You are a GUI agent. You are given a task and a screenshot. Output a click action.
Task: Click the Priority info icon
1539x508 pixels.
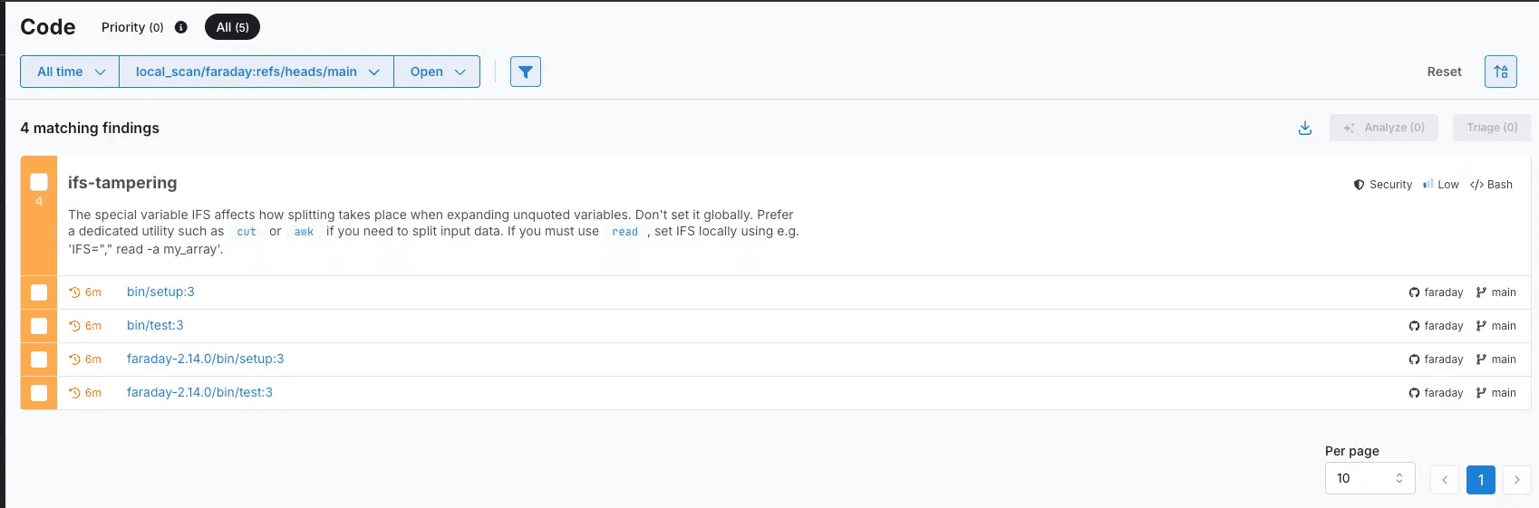point(181,27)
